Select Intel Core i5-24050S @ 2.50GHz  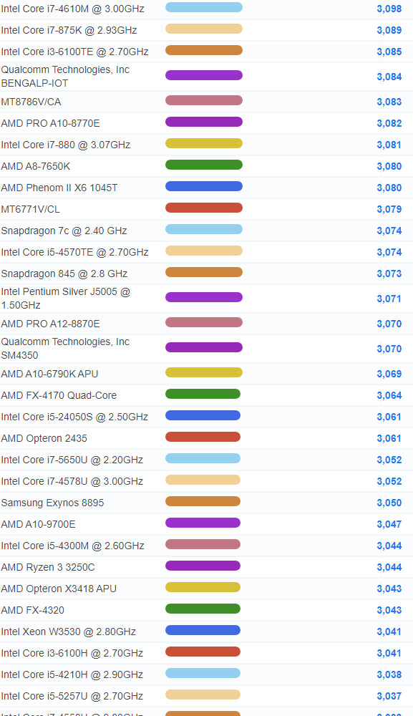[x=74, y=417]
